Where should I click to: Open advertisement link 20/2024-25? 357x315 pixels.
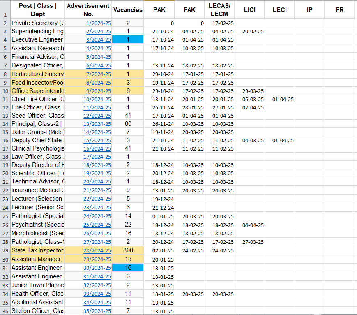click(97, 182)
